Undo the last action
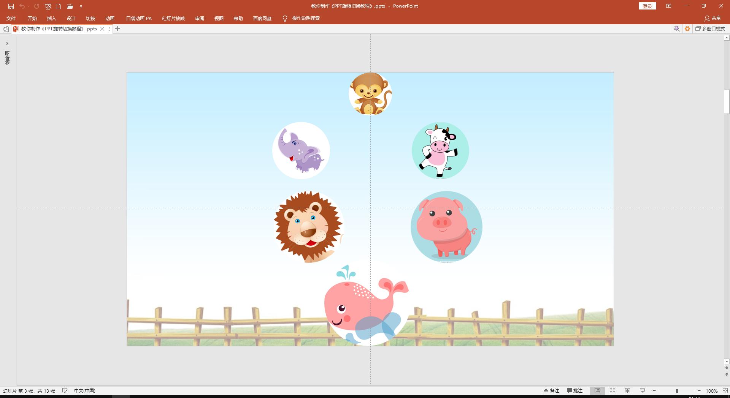Viewport: 730px width, 398px height. point(22,6)
